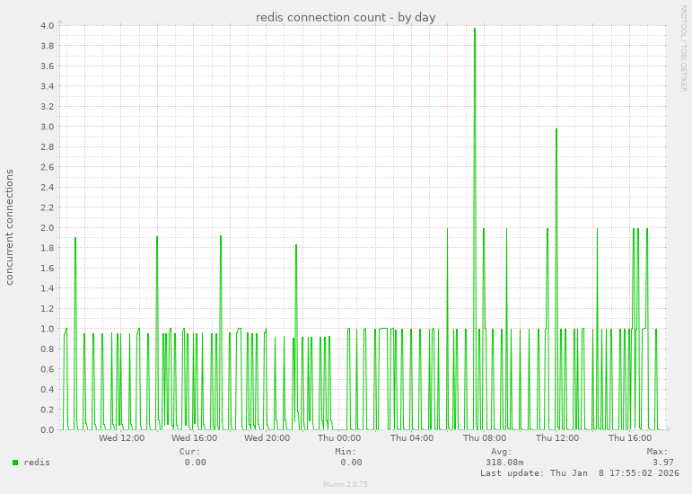Click the 'Thu 12:00' x-axis label

coord(557,438)
